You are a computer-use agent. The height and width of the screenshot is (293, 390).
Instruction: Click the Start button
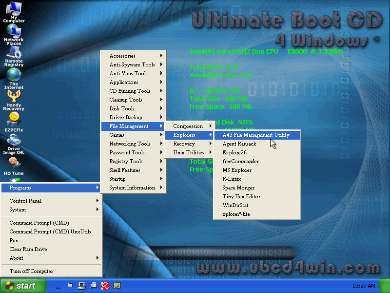tap(23, 286)
